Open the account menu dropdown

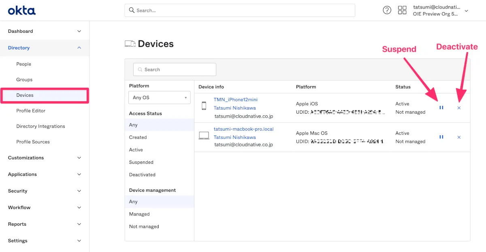466,11
